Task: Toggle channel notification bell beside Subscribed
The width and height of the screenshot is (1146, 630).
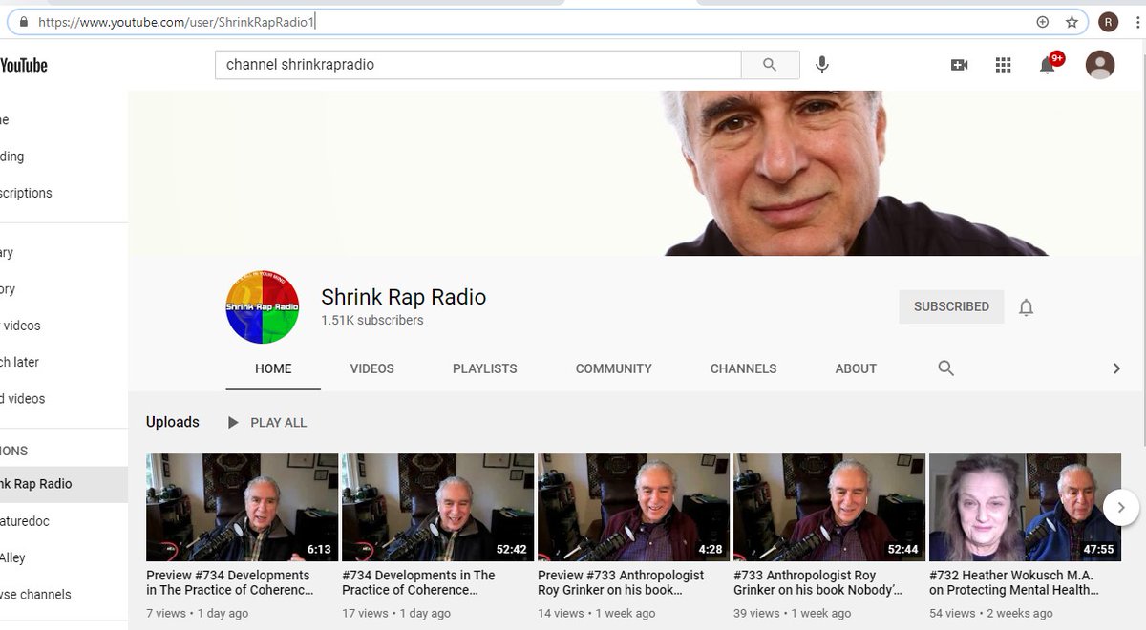Action: click(x=1026, y=307)
